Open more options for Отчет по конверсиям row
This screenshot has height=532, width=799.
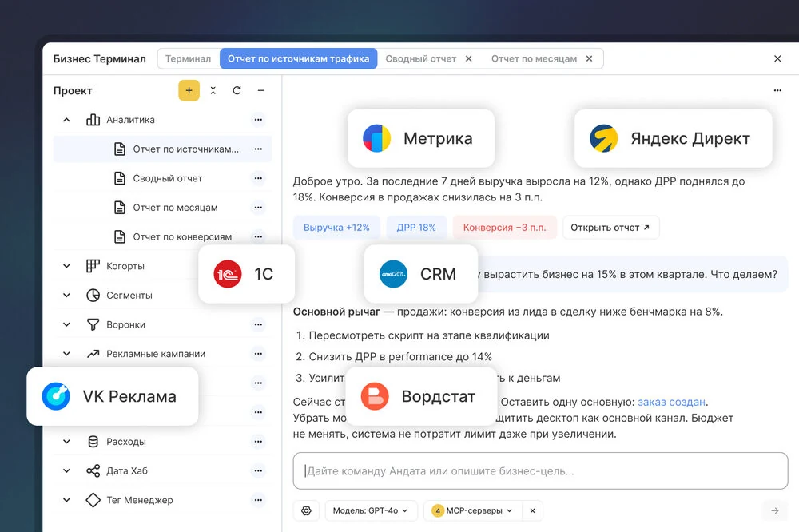[258, 236]
